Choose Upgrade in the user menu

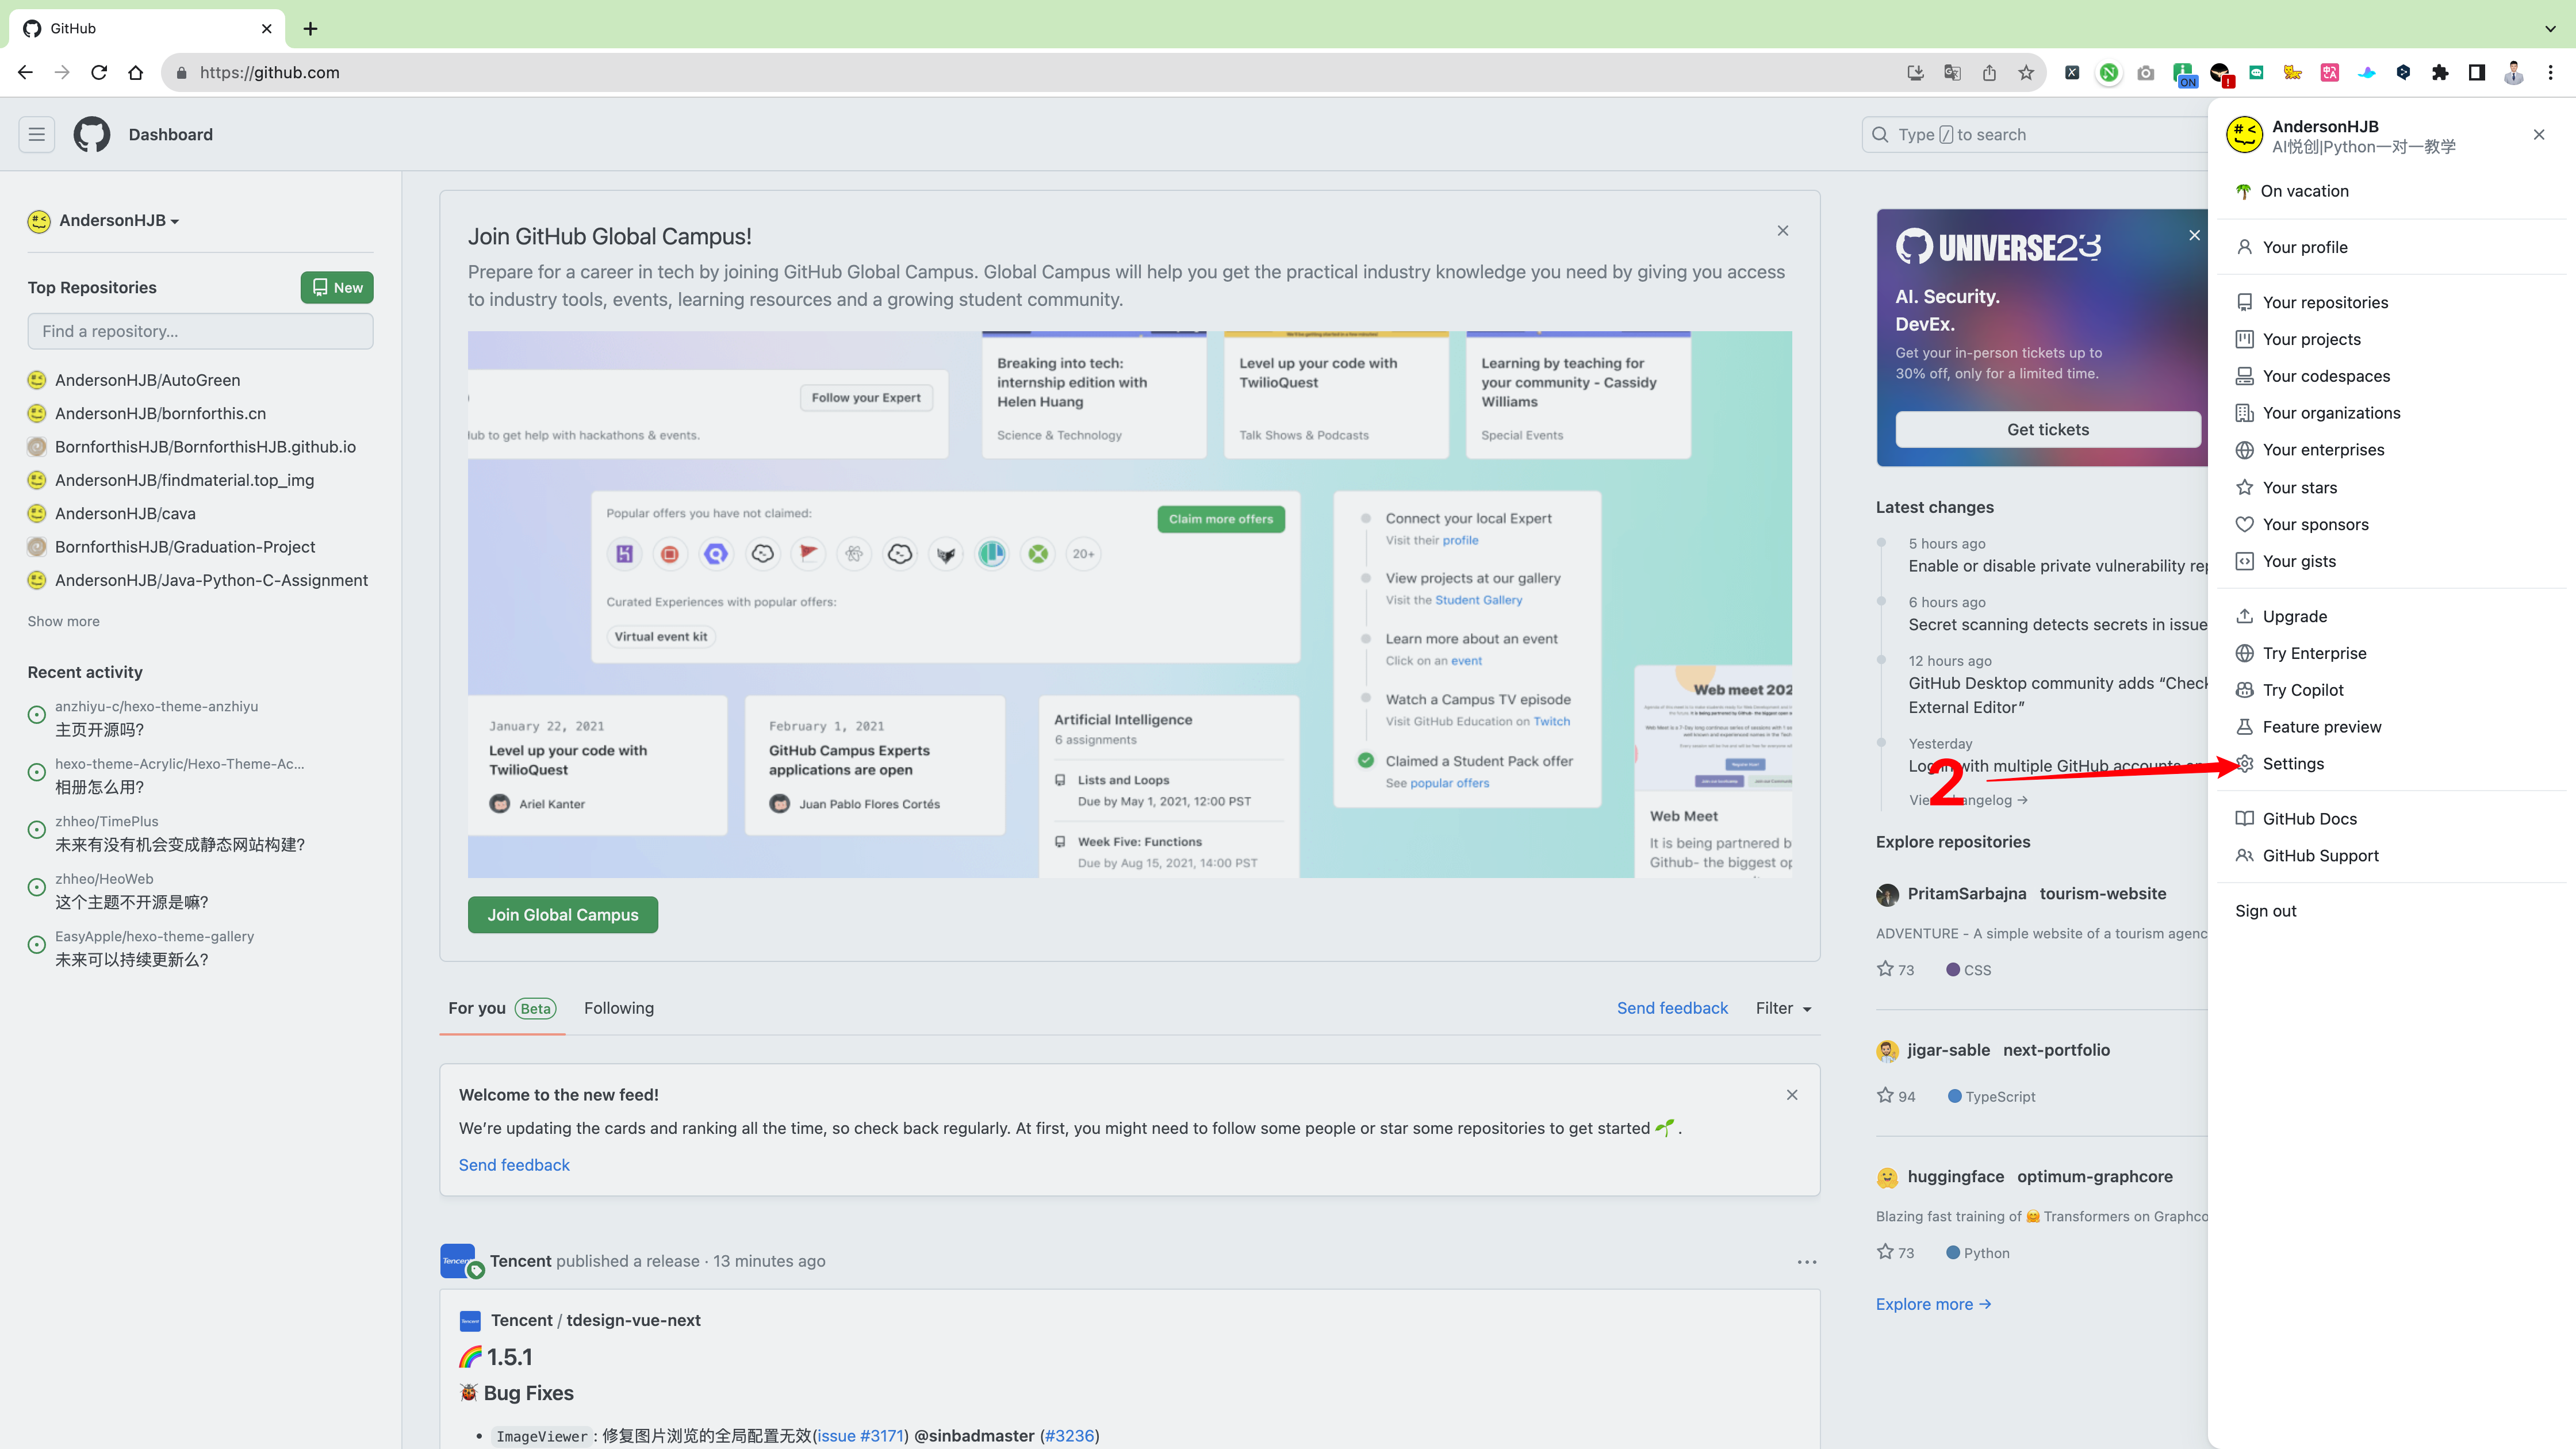click(2391, 616)
